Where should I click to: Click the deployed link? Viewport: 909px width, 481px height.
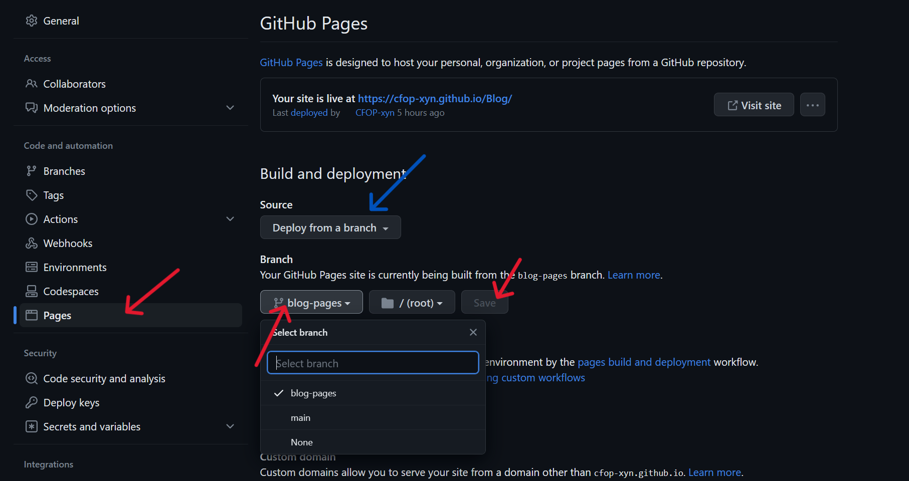(309, 113)
